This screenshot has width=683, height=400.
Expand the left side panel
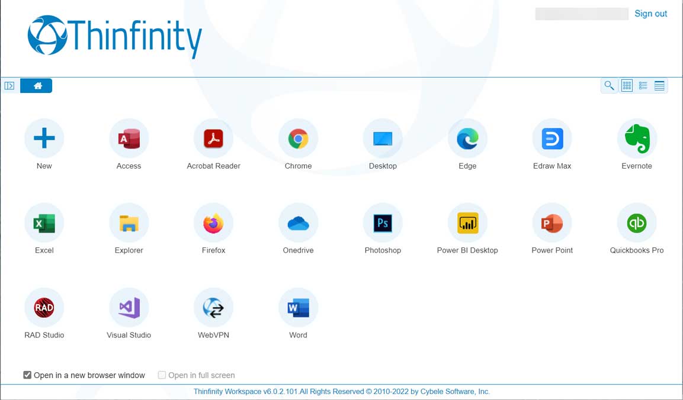pyautogui.click(x=9, y=85)
